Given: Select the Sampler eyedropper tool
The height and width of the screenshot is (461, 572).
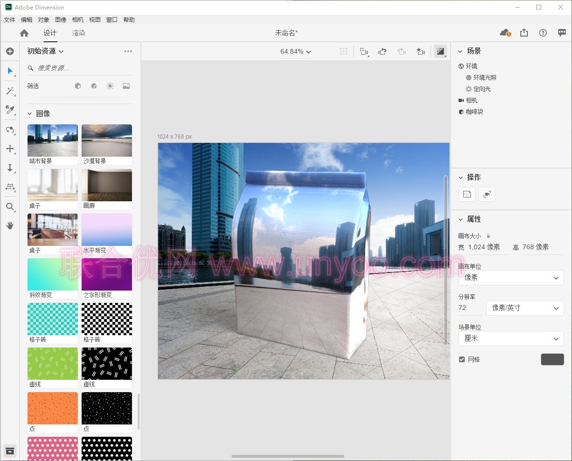Looking at the screenshot, I should point(10,110).
